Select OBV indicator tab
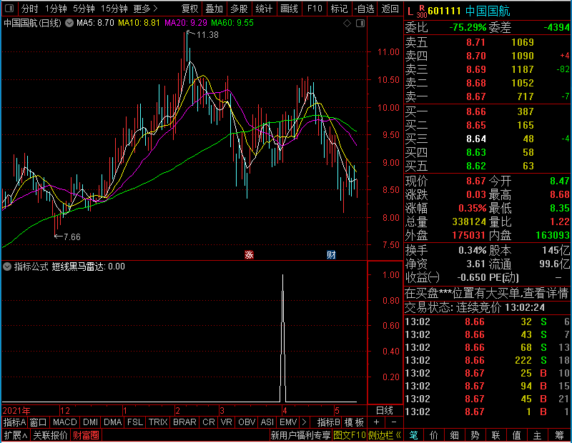The width and height of the screenshot is (572, 443). pyautogui.click(x=247, y=422)
